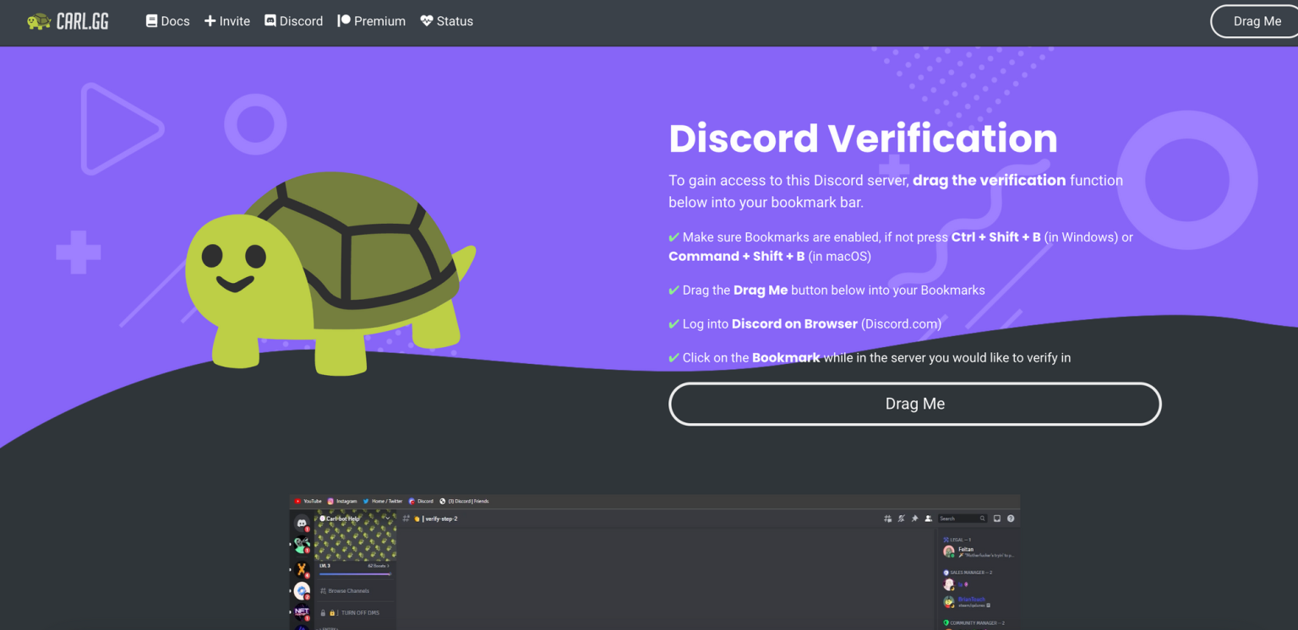Click the top-right Drag Me button
1298x630 pixels.
click(x=1257, y=21)
